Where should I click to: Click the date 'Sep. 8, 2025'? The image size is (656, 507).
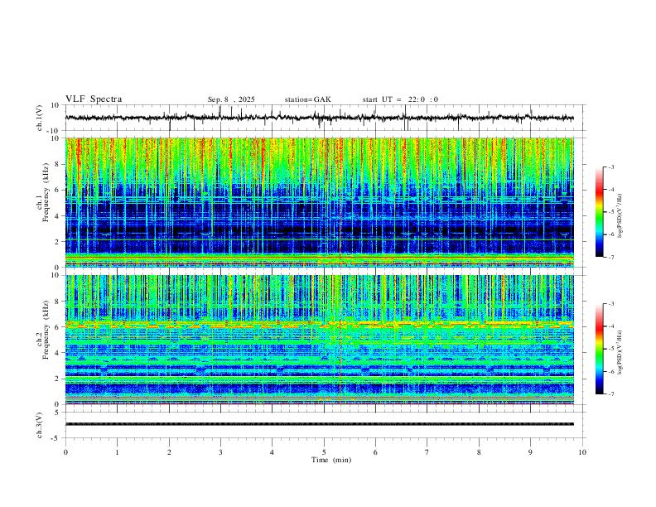(x=231, y=99)
